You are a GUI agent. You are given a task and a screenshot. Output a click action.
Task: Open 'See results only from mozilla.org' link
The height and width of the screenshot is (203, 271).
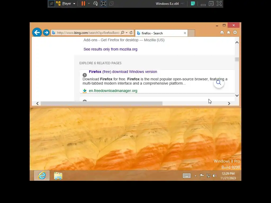coord(110,49)
